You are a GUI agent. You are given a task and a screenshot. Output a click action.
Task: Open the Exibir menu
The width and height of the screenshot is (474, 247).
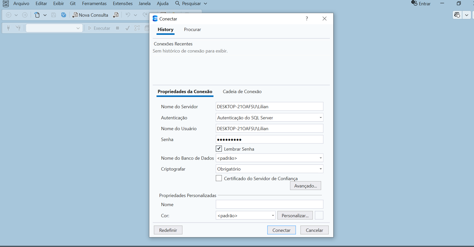click(59, 4)
